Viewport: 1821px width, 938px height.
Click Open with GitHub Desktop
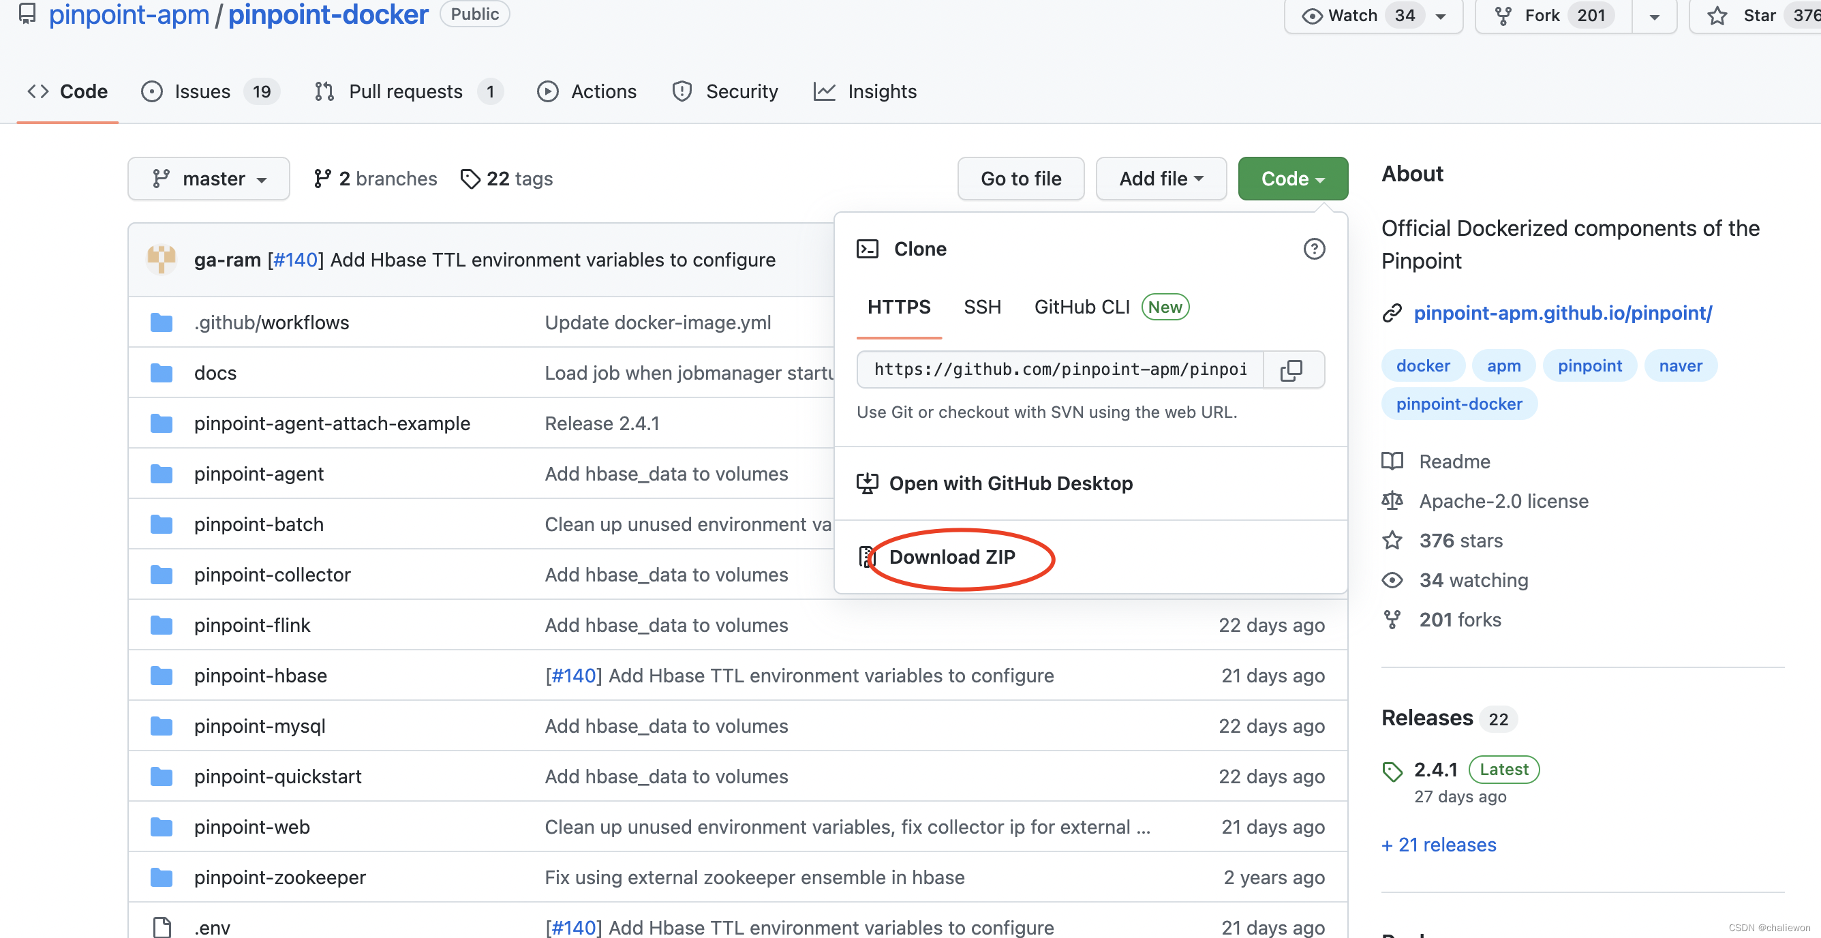[x=1011, y=483]
